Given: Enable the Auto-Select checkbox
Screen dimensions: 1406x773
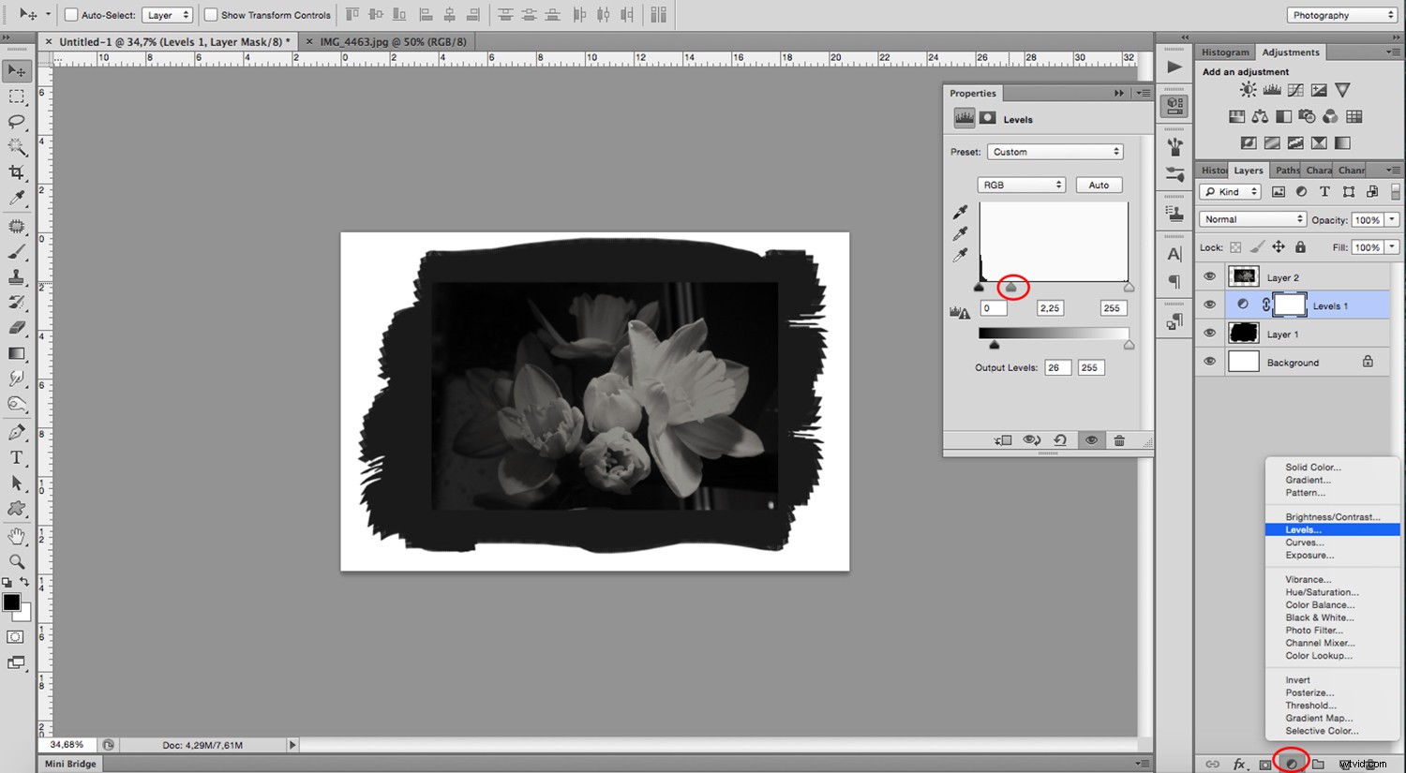Looking at the screenshot, I should pyautogui.click(x=70, y=14).
